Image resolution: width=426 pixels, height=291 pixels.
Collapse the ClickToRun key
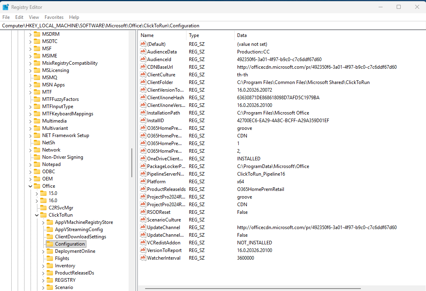click(37, 215)
